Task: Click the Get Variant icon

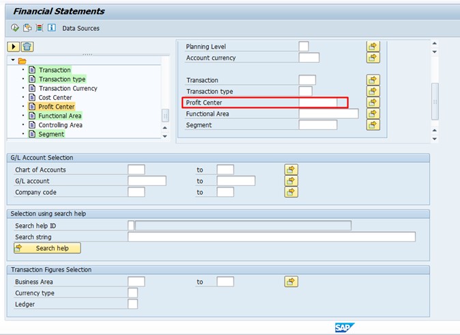Action: (x=27, y=28)
